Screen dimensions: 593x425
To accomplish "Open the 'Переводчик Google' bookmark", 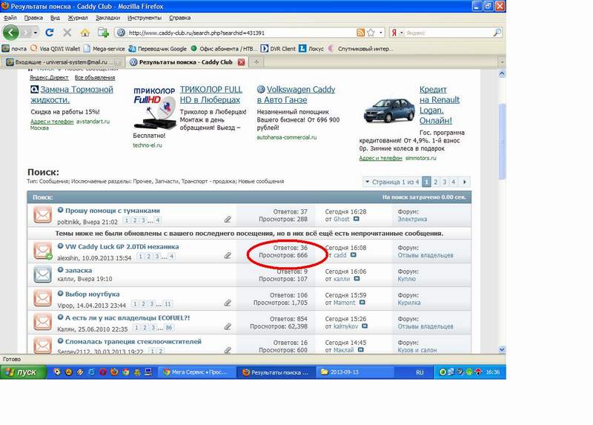I will coord(158,49).
